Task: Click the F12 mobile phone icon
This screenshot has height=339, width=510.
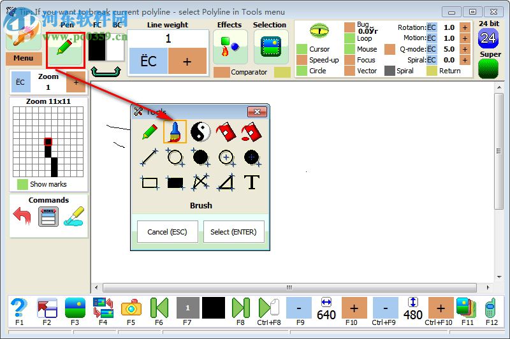Action: [x=491, y=308]
